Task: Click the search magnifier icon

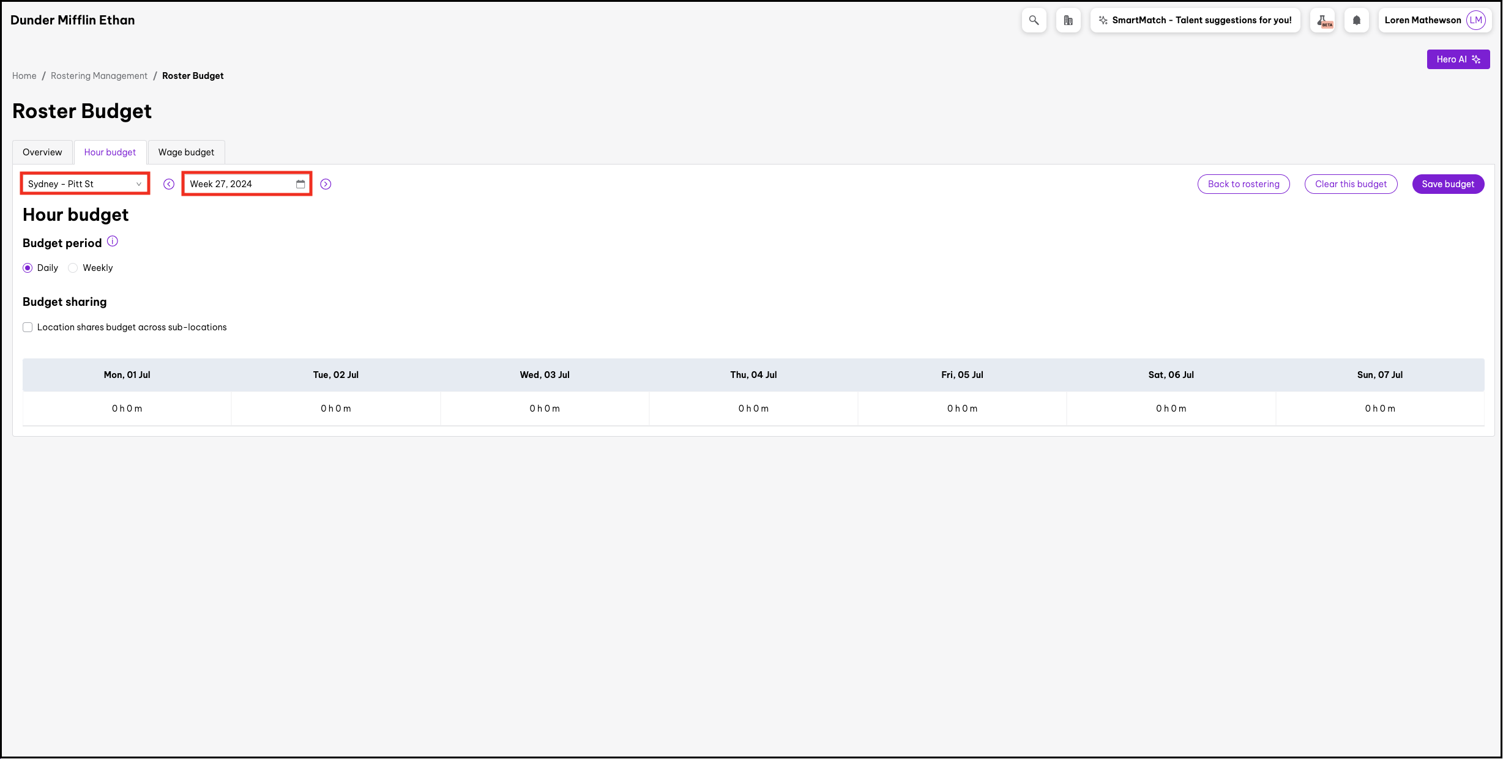Action: 1034,20
